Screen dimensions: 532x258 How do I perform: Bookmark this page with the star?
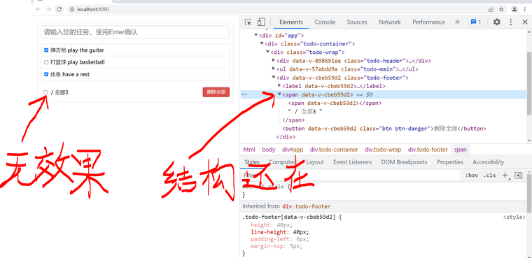[501, 10]
